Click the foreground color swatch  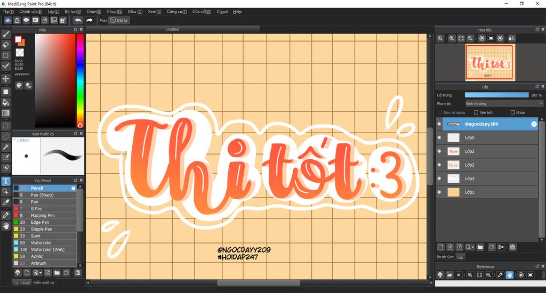[19, 39]
